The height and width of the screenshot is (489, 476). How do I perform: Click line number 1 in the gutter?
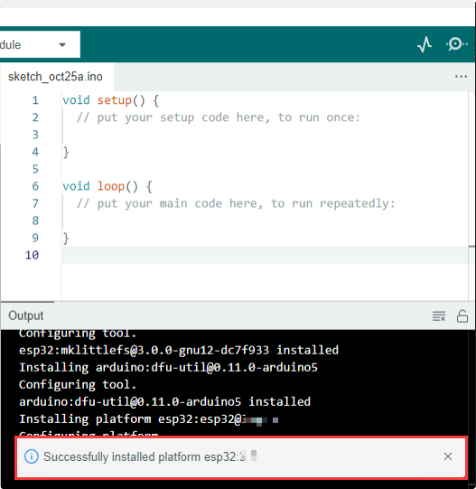pos(35,100)
